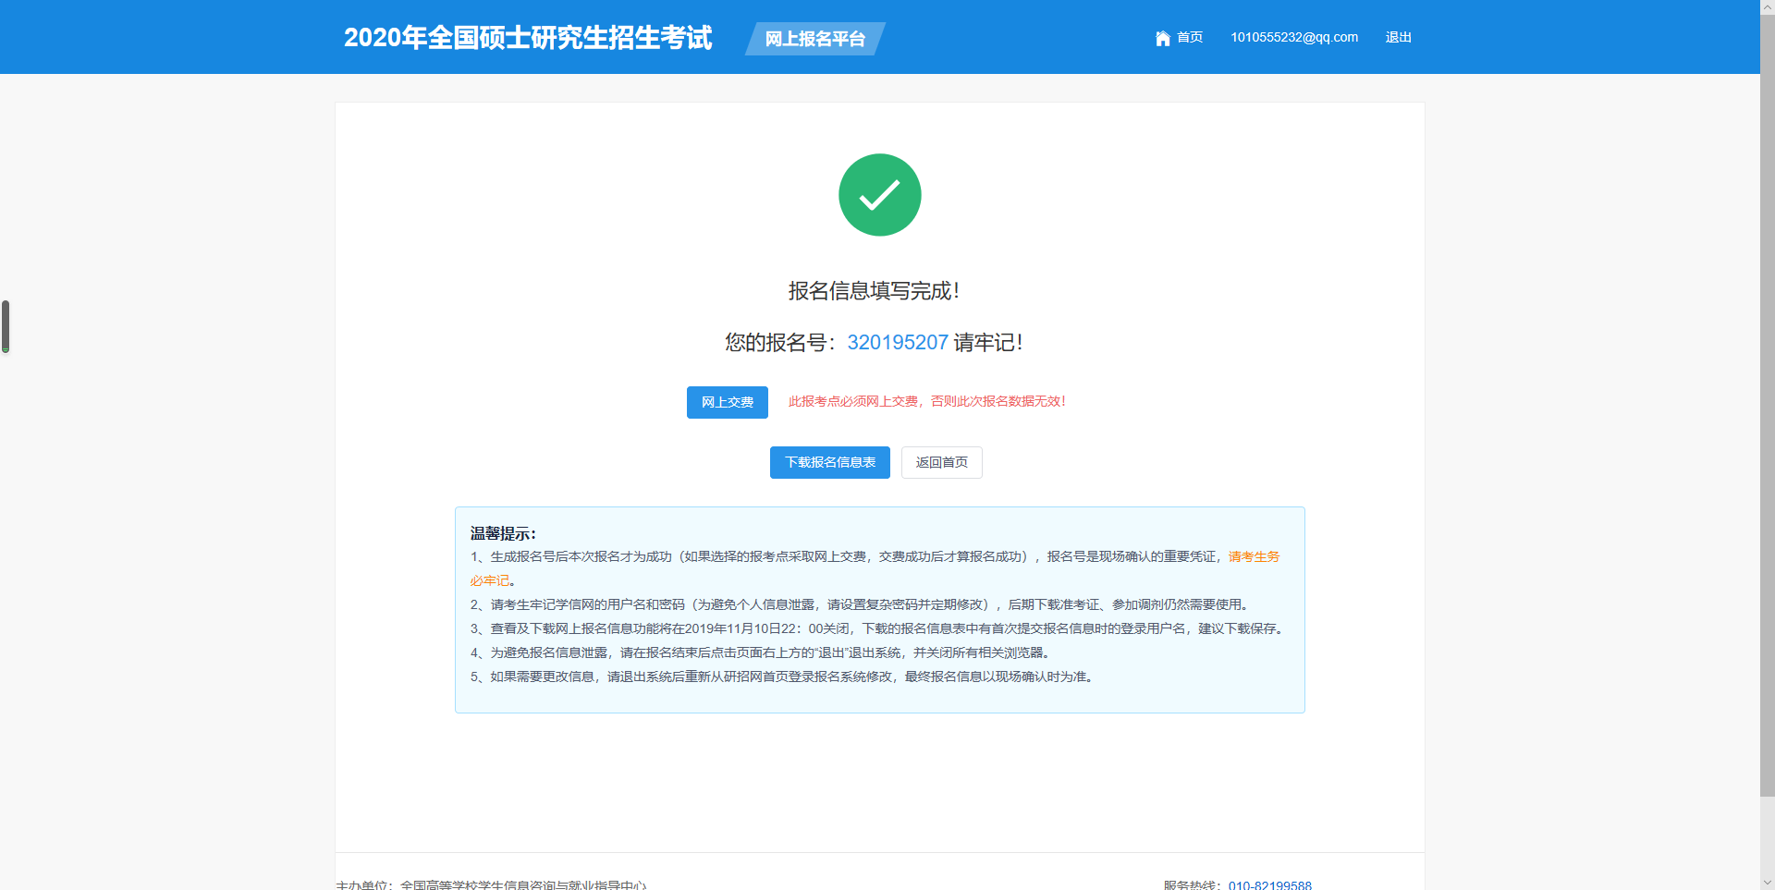Click the 网上报名平台 header badge
The width and height of the screenshot is (1775, 890).
click(x=814, y=39)
